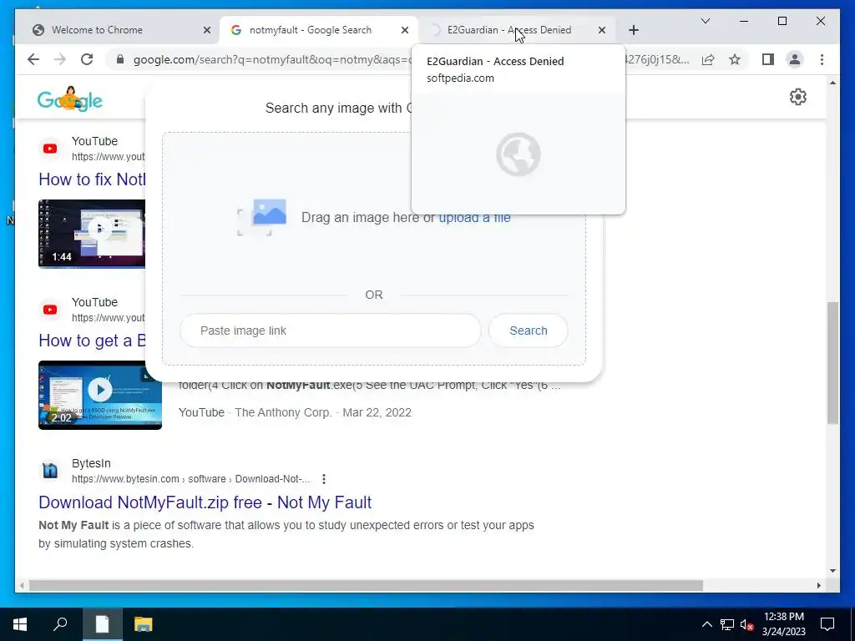Close the E2Guardian tab
Viewport: 855px width, 641px height.
601,30
